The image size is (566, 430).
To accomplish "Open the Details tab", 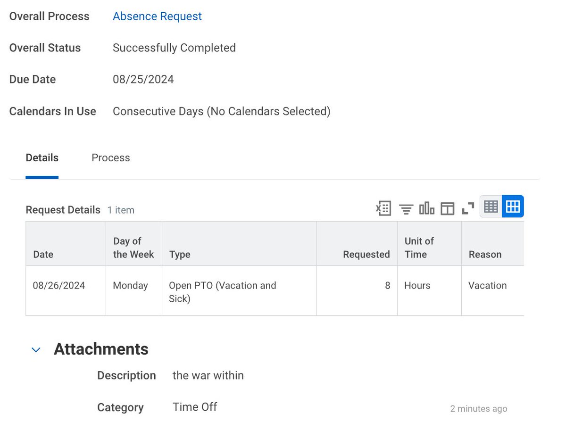I will tap(42, 158).
